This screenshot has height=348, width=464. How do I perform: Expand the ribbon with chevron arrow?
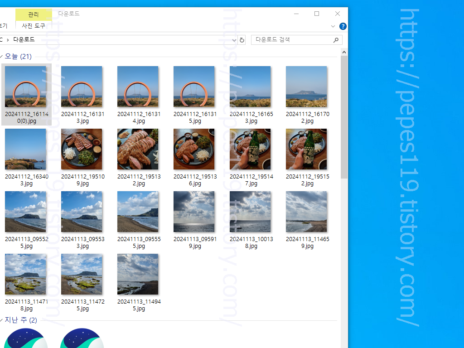pyautogui.click(x=333, y=26)
